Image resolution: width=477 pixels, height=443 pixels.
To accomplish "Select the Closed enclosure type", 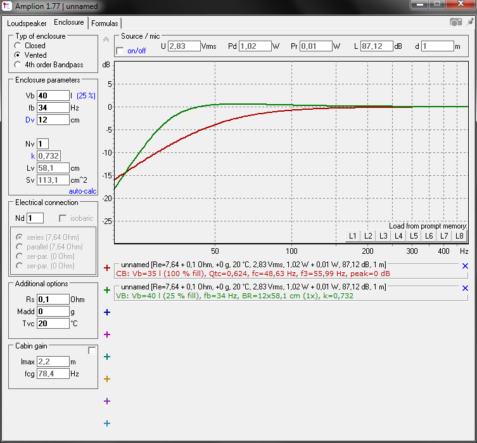I will (18, 46).
